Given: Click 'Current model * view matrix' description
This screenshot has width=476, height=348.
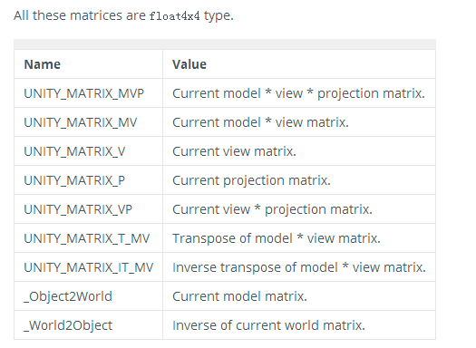Looking at the screenshot, I should (260, 122).
